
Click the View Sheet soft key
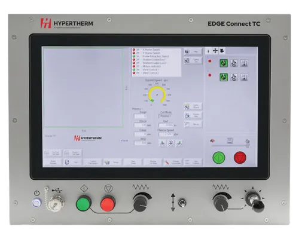133,163
